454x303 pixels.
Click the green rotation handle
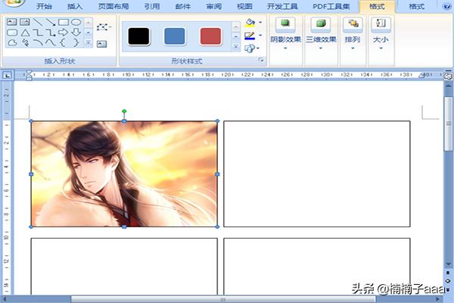(x=124, y=111)
